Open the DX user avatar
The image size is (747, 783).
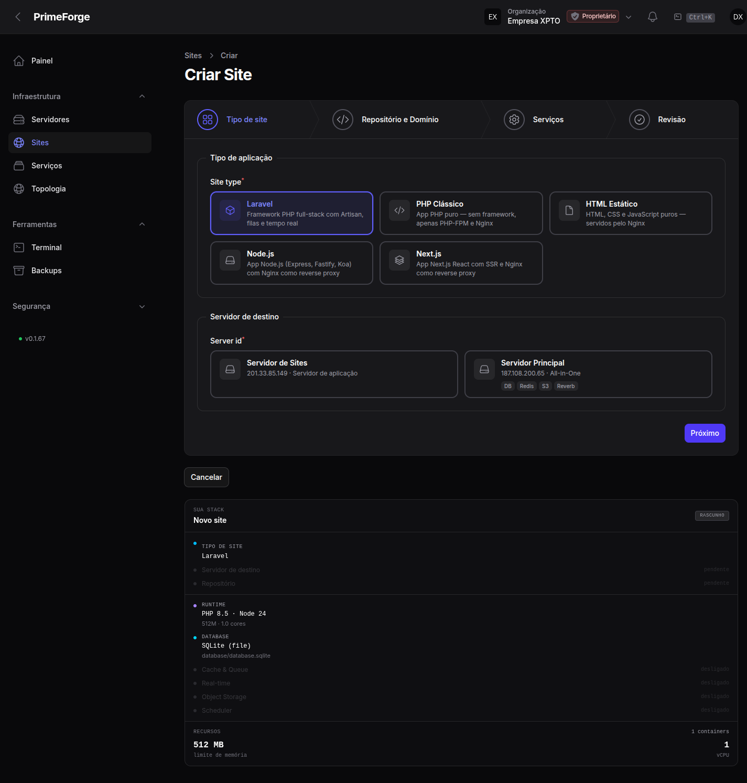point(738,17)
